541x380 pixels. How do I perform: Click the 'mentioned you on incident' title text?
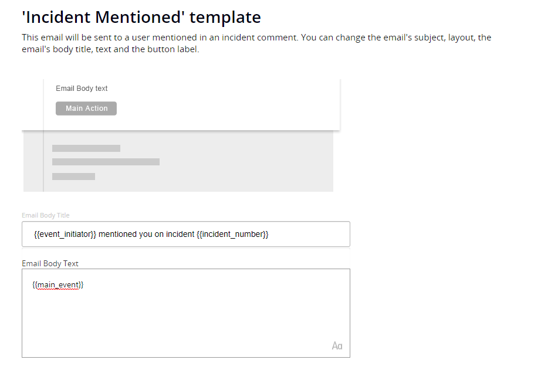146,235
